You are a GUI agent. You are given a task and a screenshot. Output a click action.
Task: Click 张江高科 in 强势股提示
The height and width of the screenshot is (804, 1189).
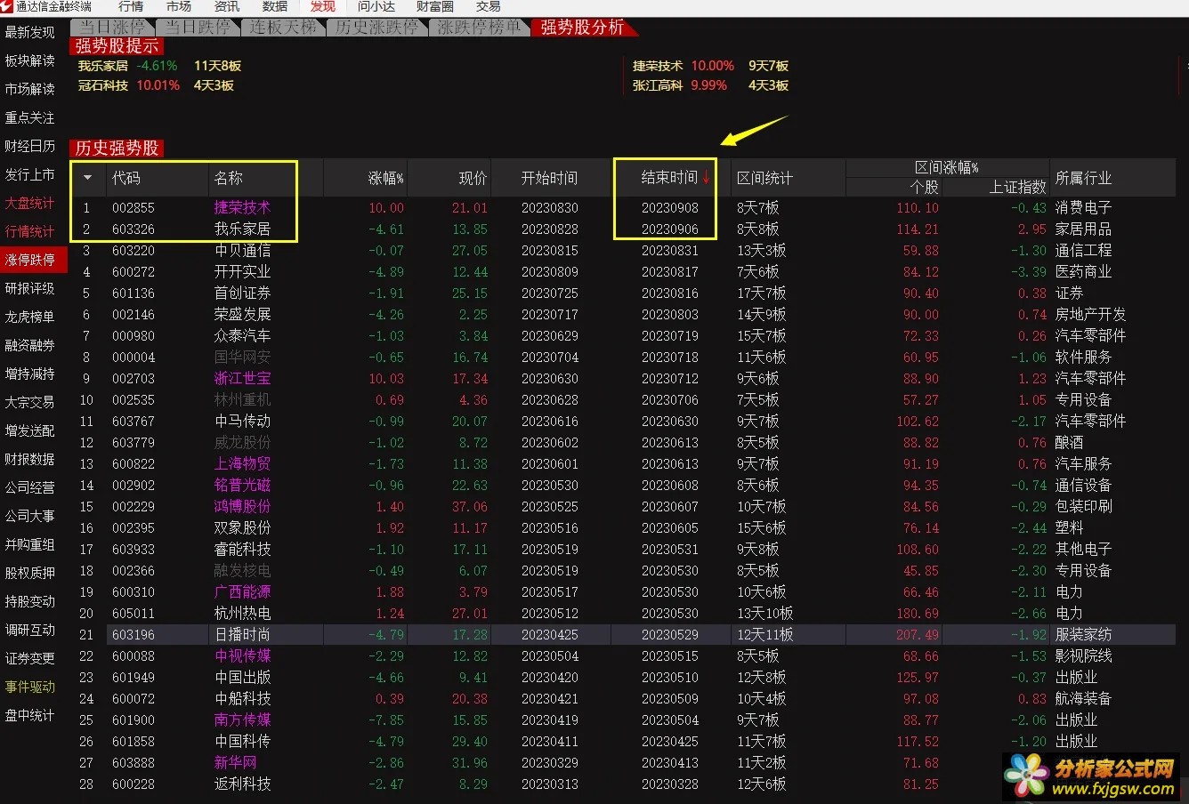(658, 85)
